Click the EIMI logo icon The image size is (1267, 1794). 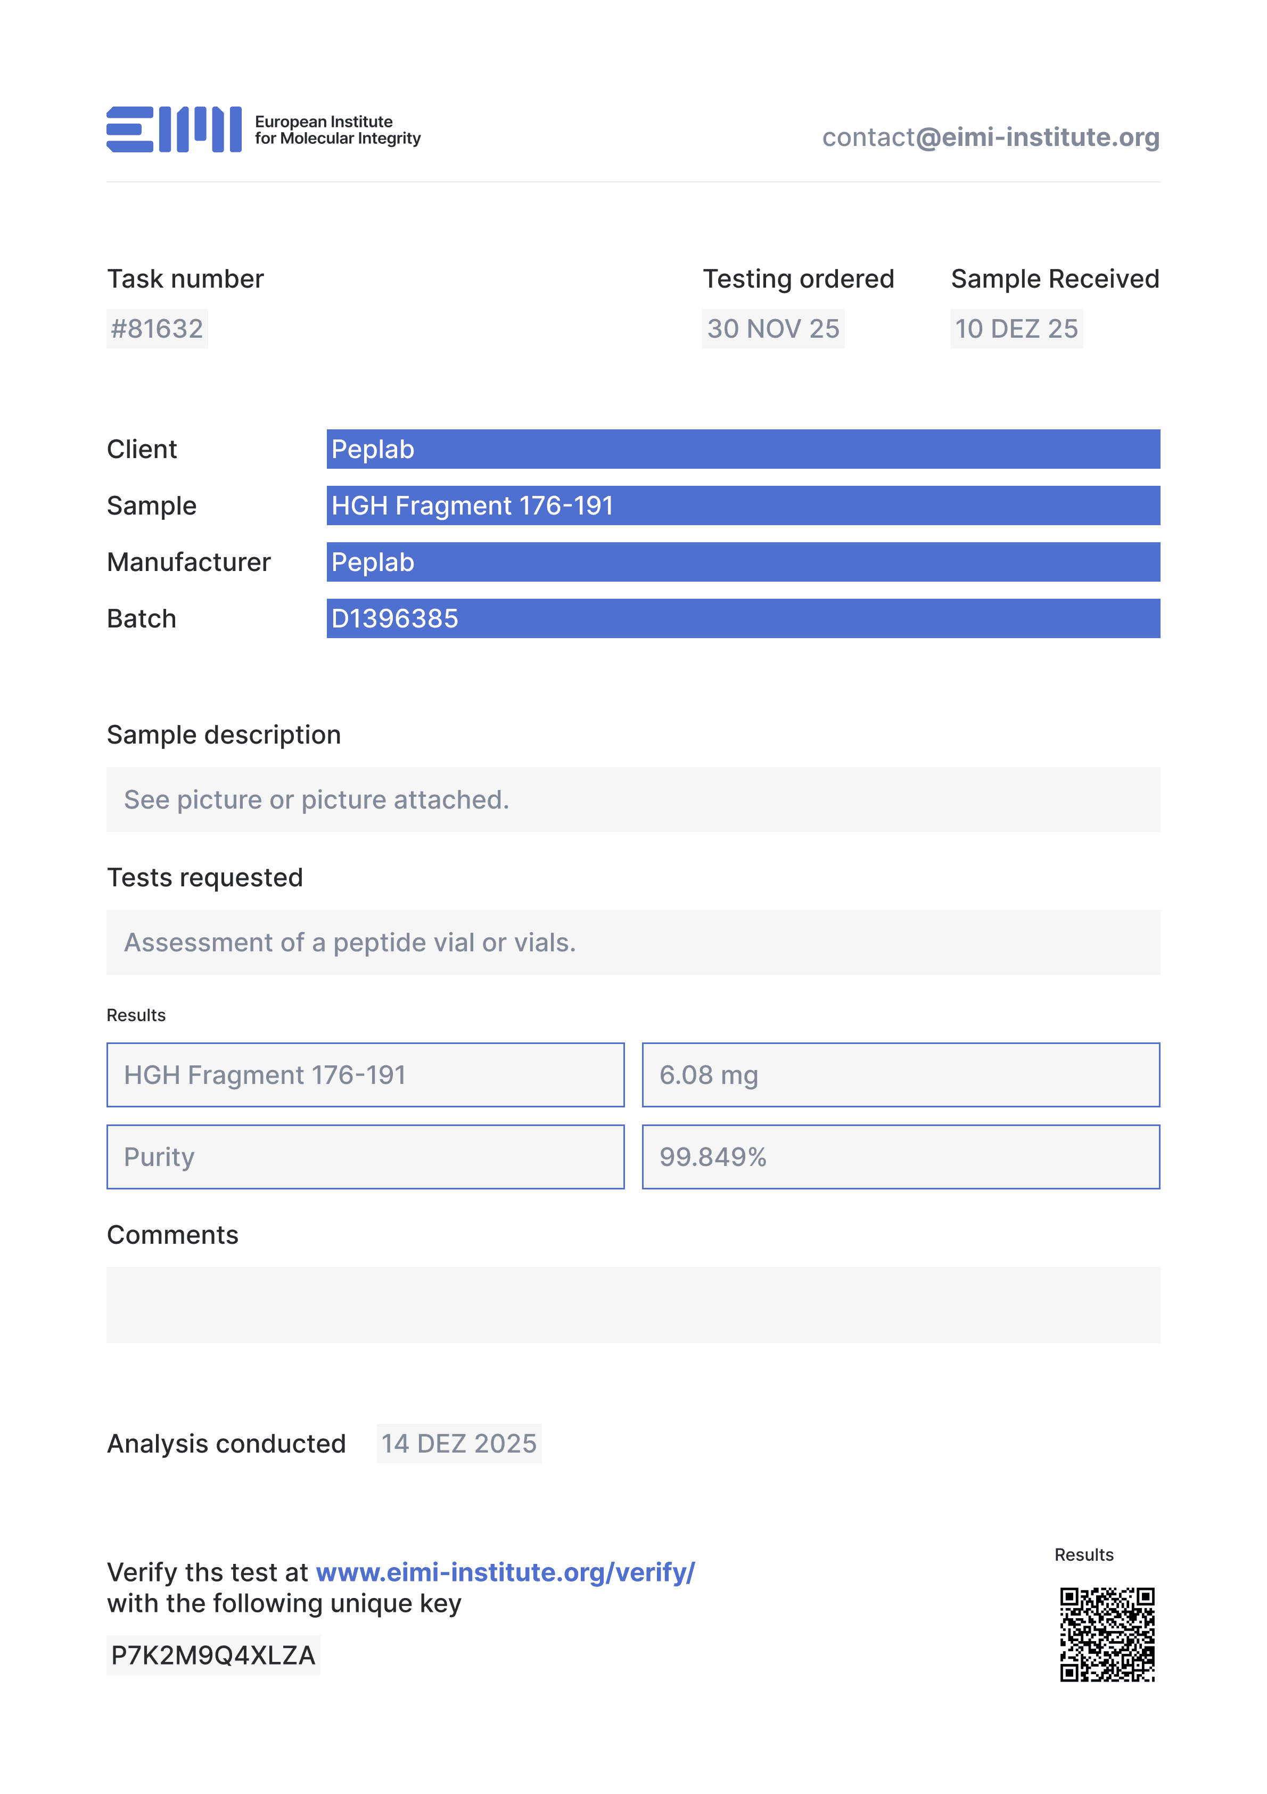point(174,130)
